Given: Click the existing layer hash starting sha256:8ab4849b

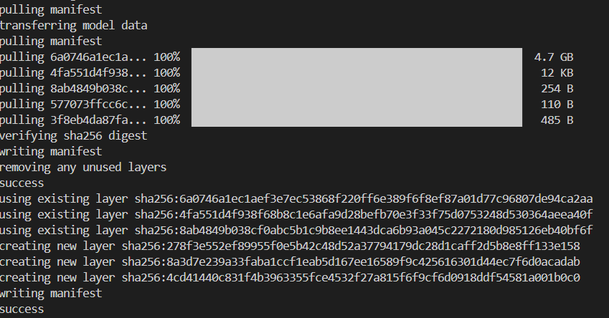Looking at the screenshot, I should (x=364, y=230).
